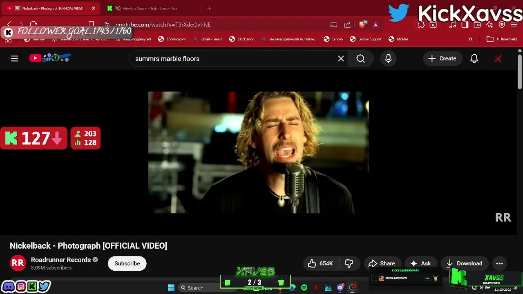Screen dimensions: 523x294
Task: Open Windows Start menu
Action: [x=171, y=287]
